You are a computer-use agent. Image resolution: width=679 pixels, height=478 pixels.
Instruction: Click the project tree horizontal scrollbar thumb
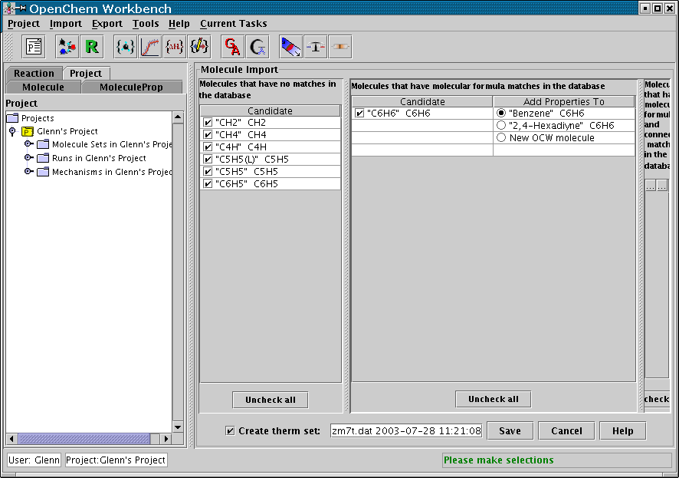tap(84, 439)
